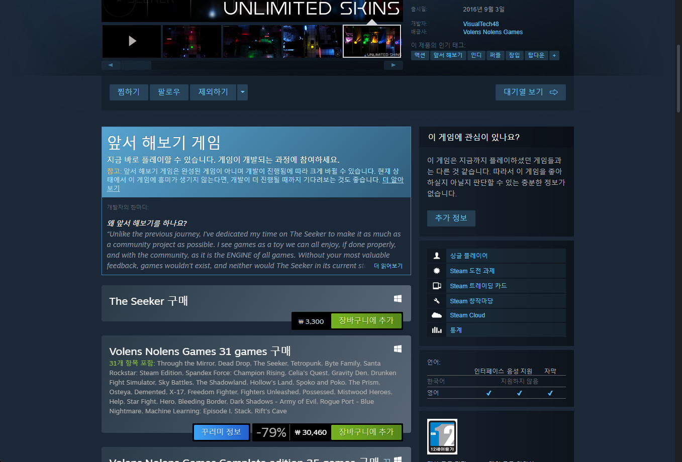Click the release date 2016년 9월 3일
The height and width of the screenshot is (462, 682).
[484, 10]
